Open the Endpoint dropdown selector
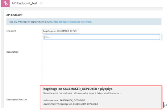The width and height of the screenshot is (167, 111). pos(61,31)
